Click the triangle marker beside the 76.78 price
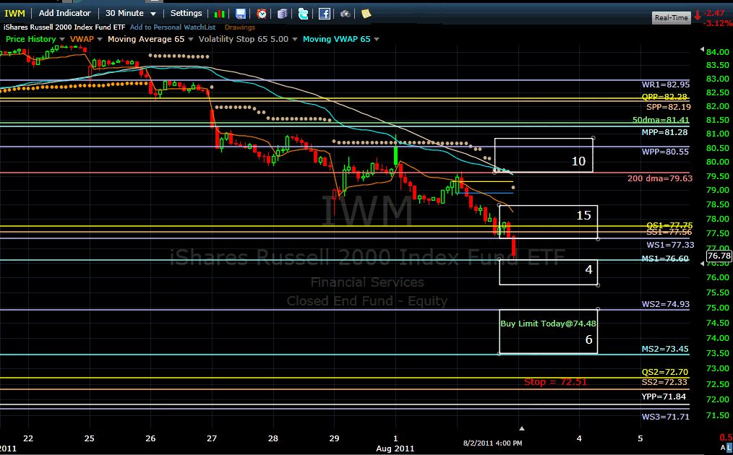The image size is (733, 455). pos(702,264)
